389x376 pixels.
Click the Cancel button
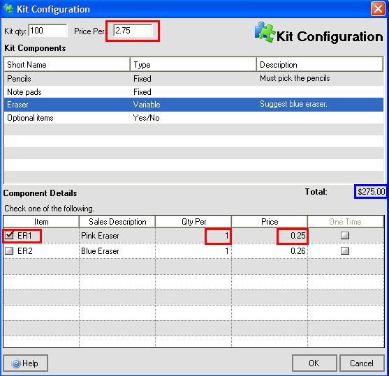pos(362,363)
